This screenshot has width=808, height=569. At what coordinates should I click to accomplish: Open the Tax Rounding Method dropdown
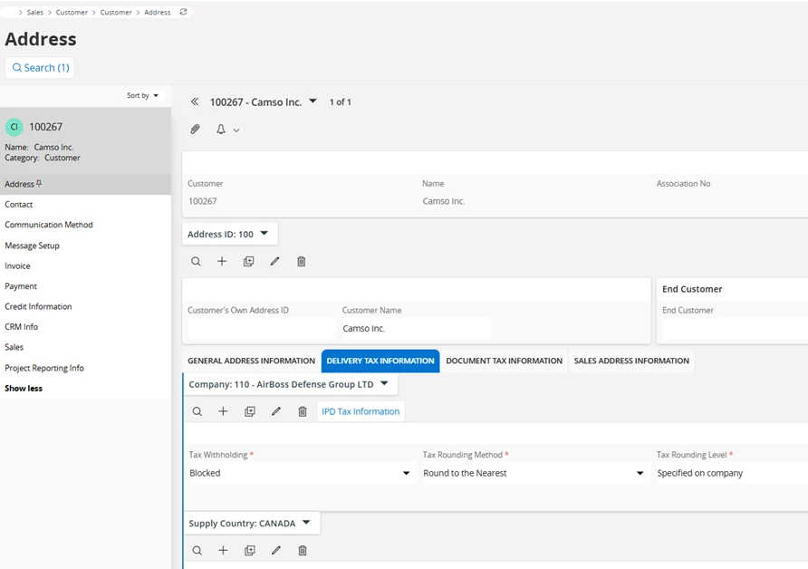pos(640,473)
